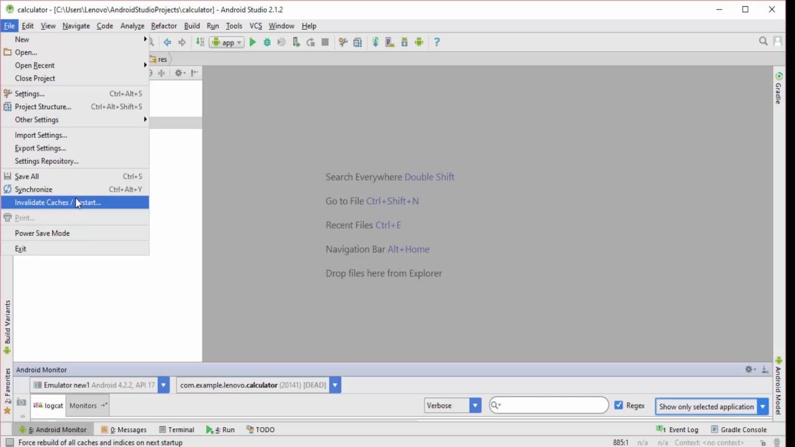Click the Rerun icon in toolbar
The width and height of the screenshot is (795, 447).
(311, 42)
